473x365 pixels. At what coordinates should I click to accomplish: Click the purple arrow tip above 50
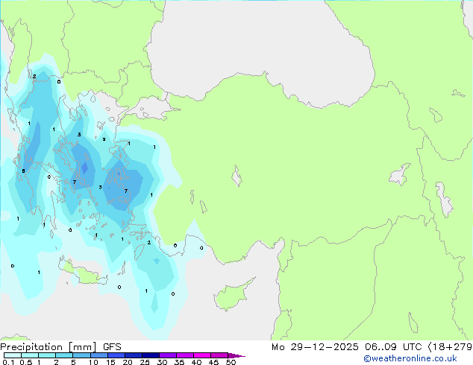point(236,355)
